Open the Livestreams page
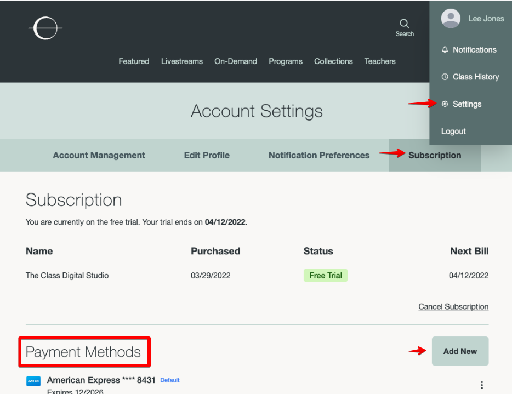512x394 pixels. (x=182, y=61)
